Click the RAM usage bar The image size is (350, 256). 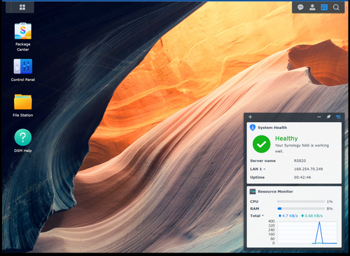click(301, 209)
